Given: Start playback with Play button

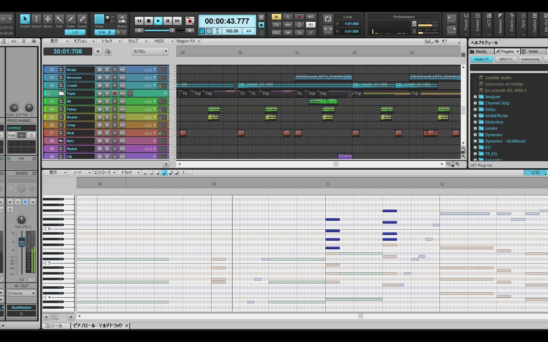Looking at the screenshot, I should (x=158, y=21).
